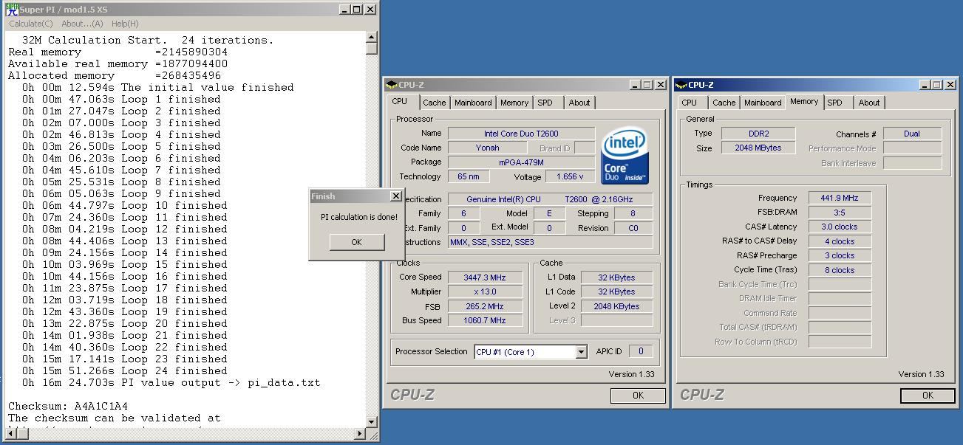Click the memory Frequency value 441.9 MHz
This screenshot has width=963, height=445.
coord(840,198)
